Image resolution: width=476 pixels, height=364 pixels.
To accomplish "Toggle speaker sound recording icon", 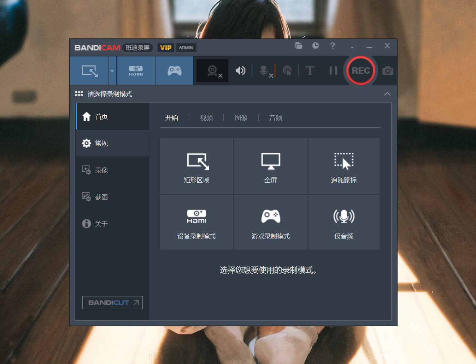I will pos(240,71).
